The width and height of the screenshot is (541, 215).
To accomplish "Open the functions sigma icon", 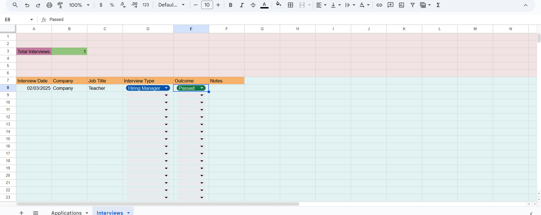I will (x=438, y=5).
